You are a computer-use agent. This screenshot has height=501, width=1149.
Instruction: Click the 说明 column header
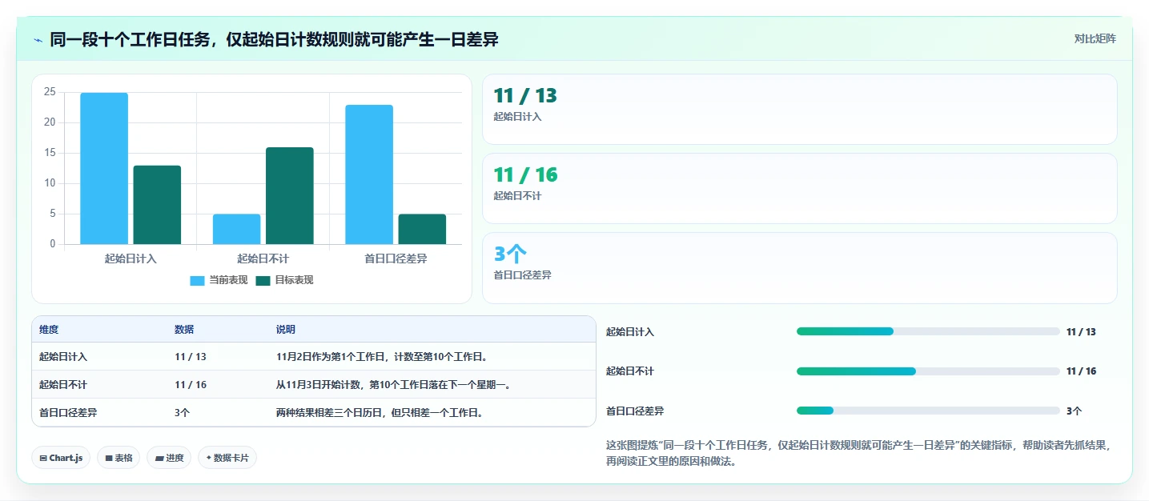286,330
